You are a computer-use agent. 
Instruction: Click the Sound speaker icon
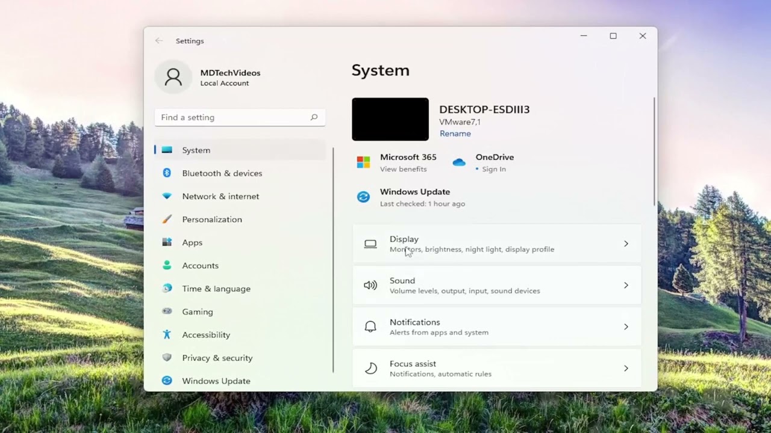pos(370,285)
